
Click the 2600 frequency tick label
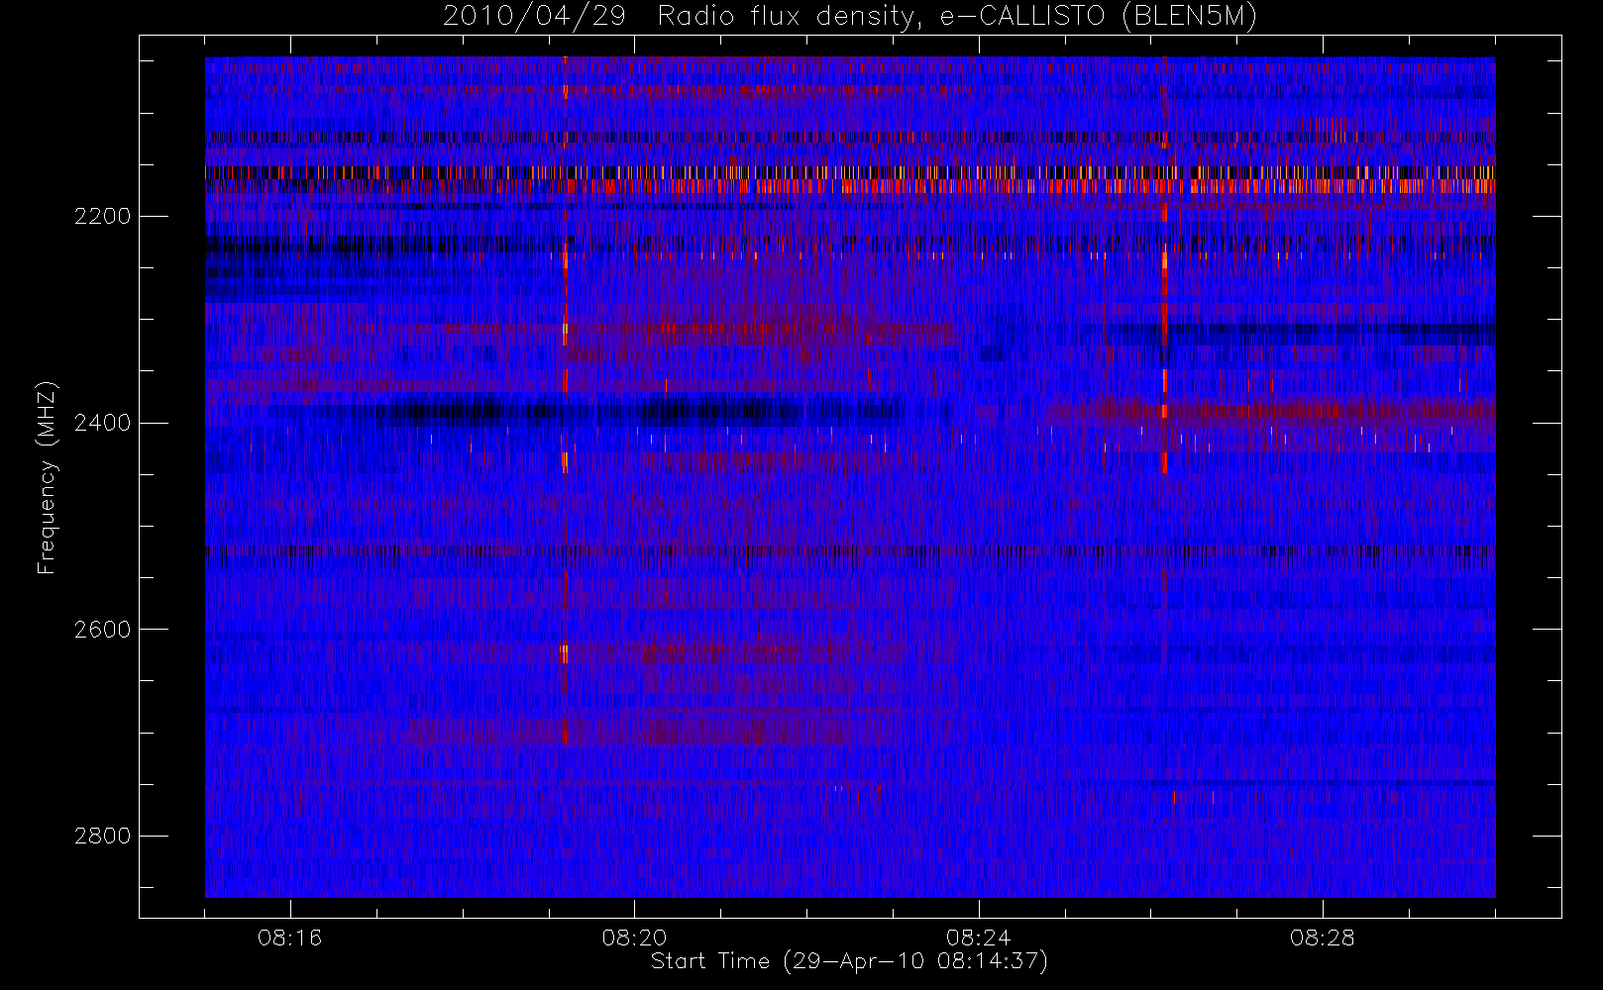tap(102, 630)
